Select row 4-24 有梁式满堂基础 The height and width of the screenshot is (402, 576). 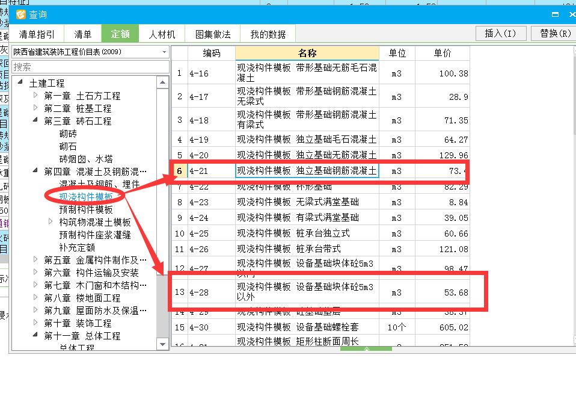(320, 218)
